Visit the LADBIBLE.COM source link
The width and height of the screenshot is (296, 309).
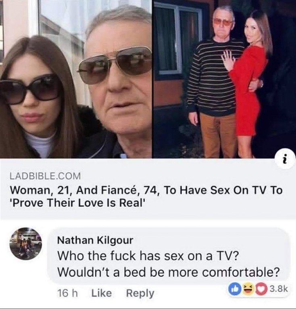(x=45, y=176)
